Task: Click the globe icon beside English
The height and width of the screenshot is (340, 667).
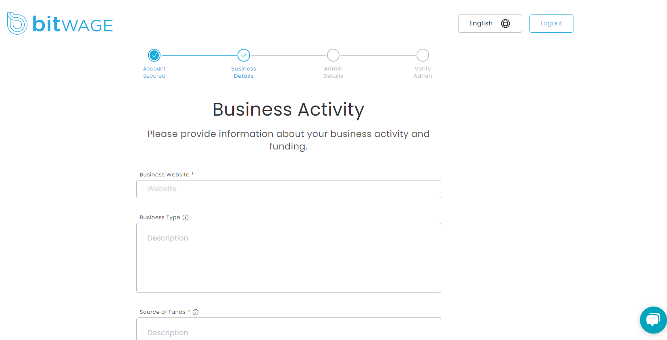Action: click(x=505, y=23)
